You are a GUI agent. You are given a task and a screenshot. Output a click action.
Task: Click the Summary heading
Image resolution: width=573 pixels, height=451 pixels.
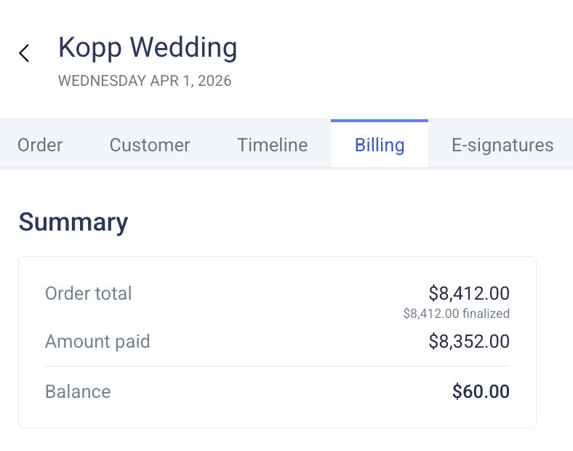(x=73, y=222)
